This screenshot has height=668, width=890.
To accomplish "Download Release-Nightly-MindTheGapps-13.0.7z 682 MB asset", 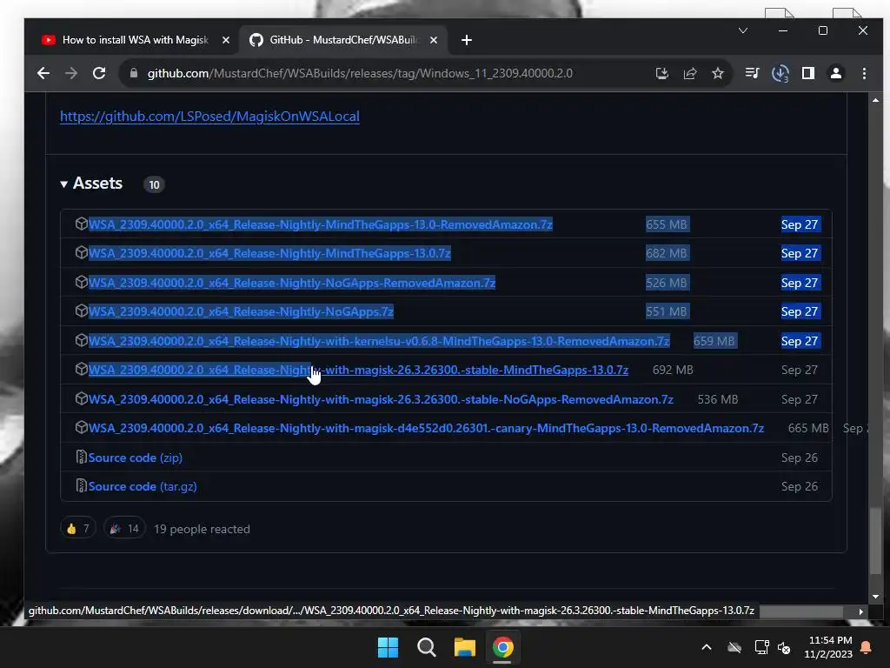I will click(x=269, y=253).
